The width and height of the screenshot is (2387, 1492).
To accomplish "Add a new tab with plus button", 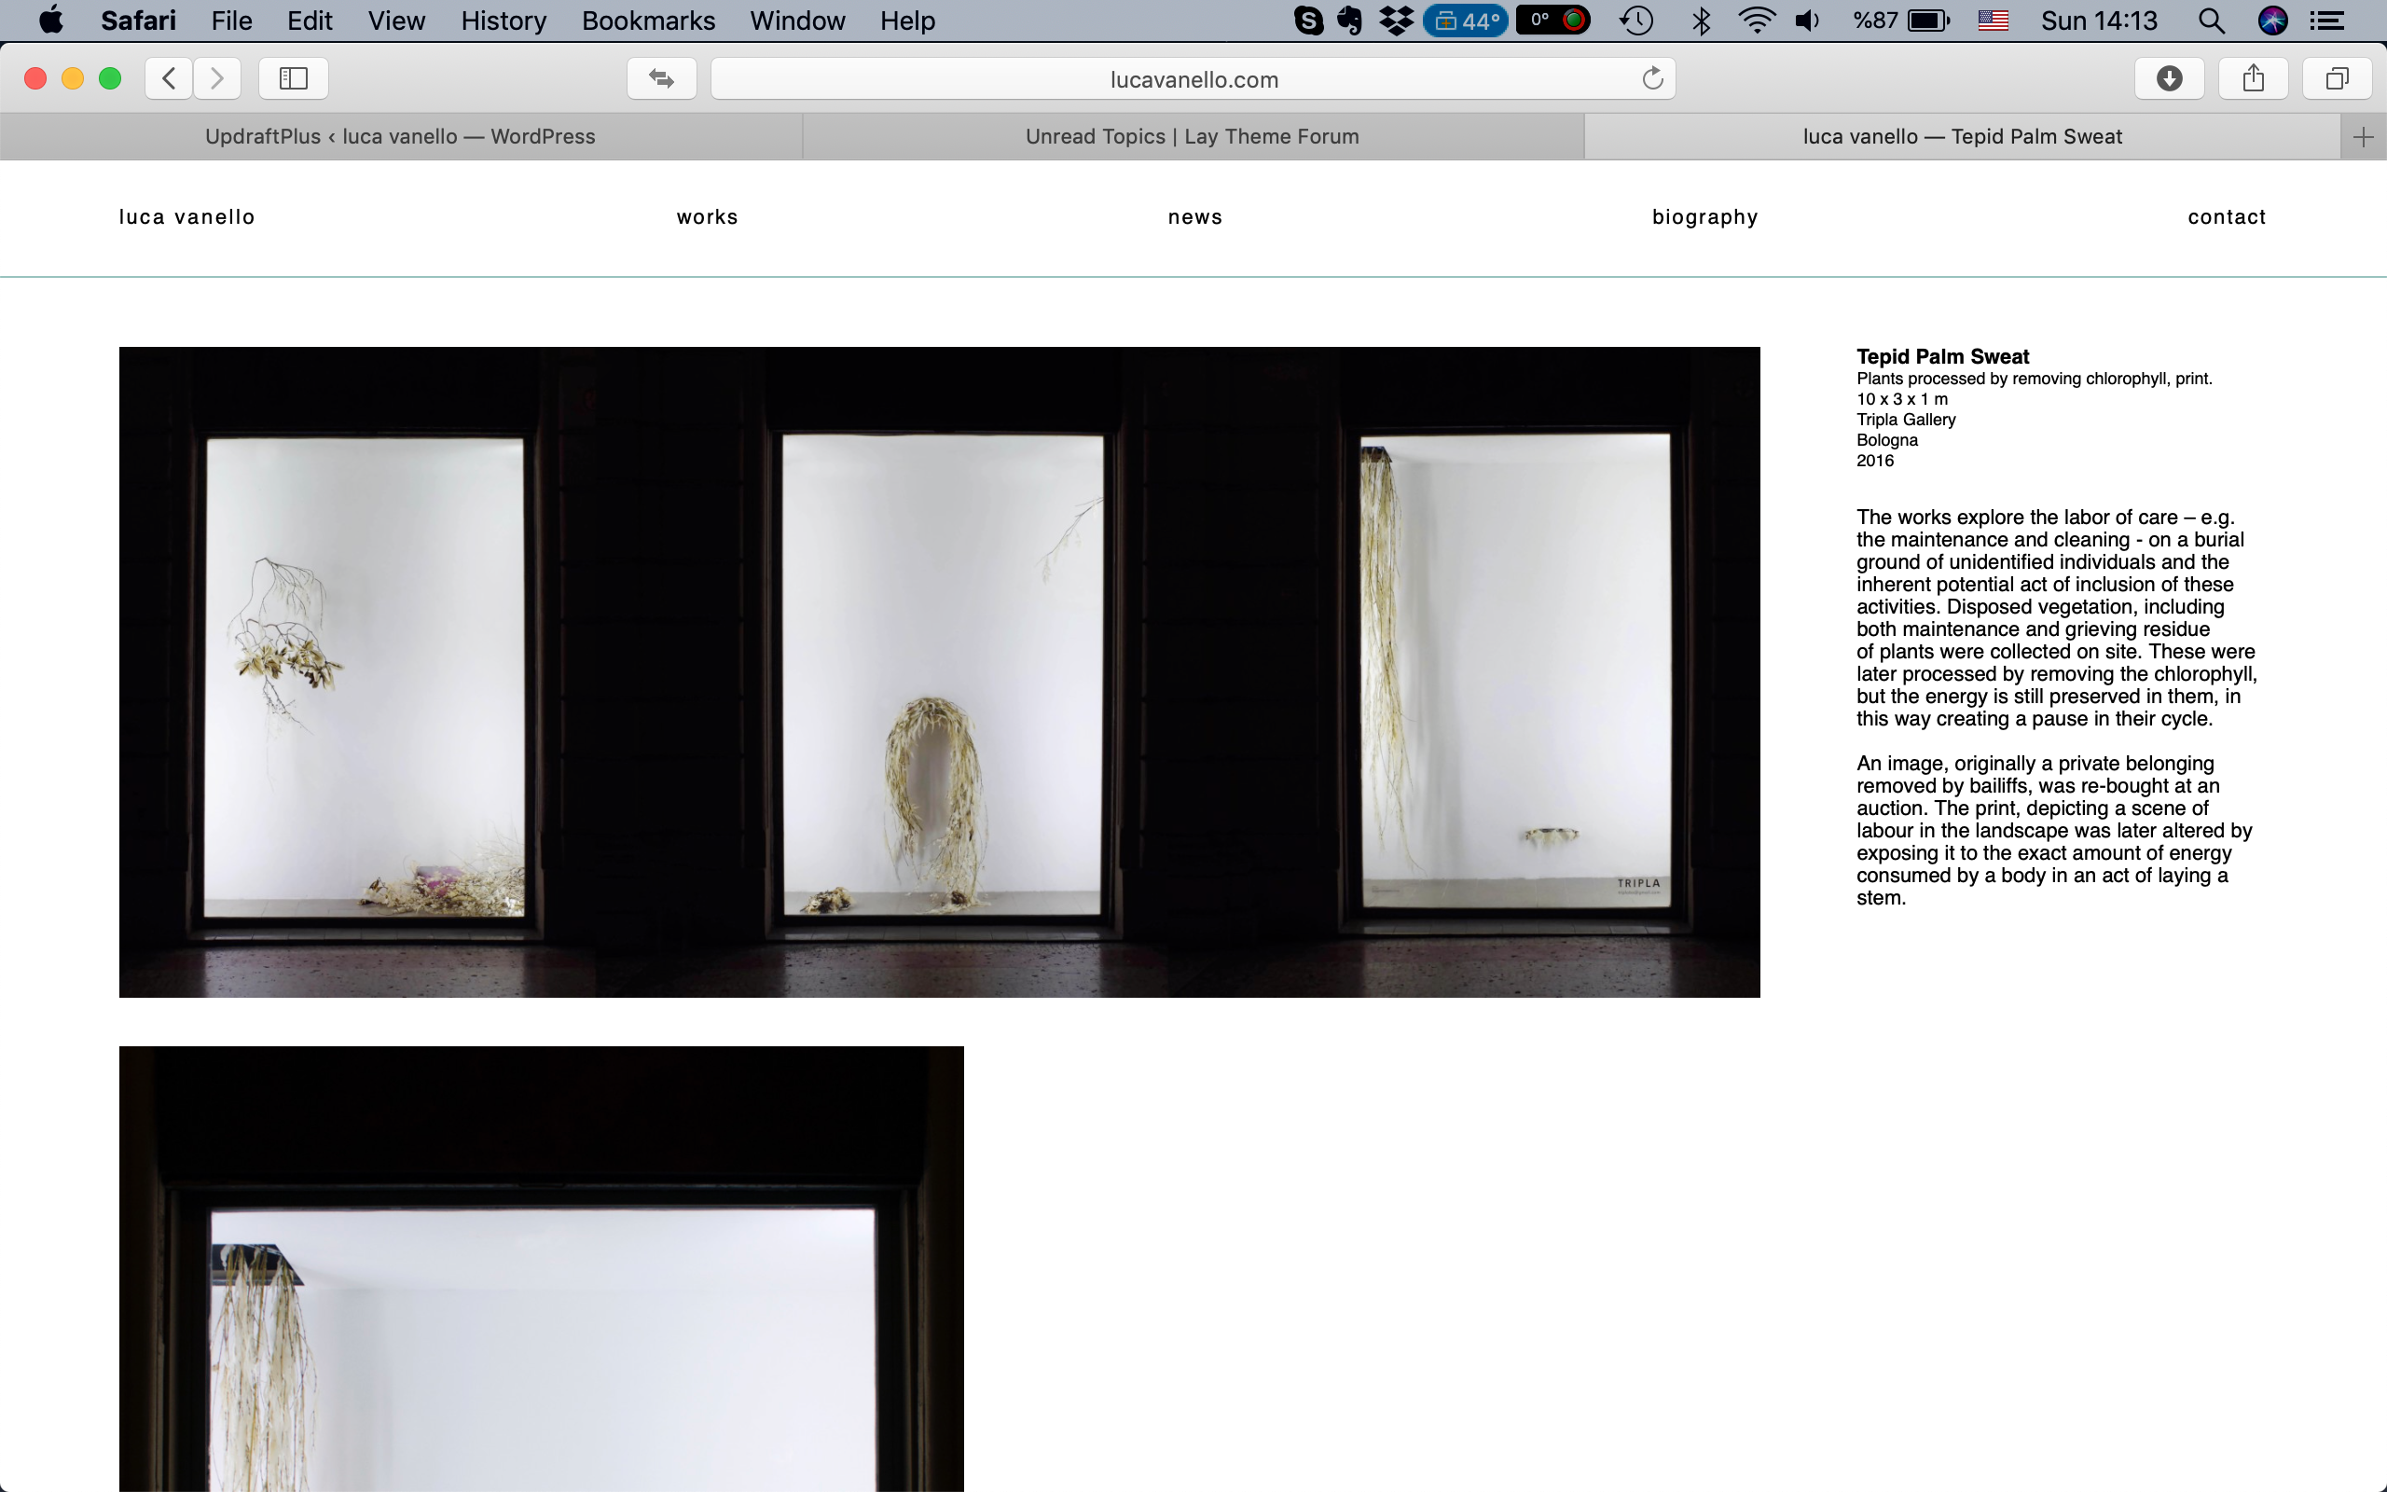I will [2363, 137].
